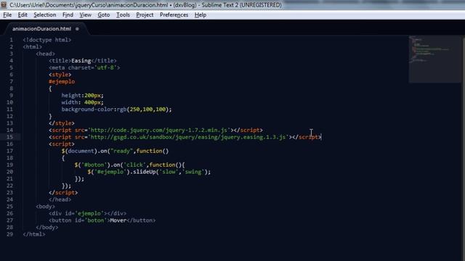Click the '<head>' tag on line 3
The height and width of the screenshot is (261, 465).
45,54
